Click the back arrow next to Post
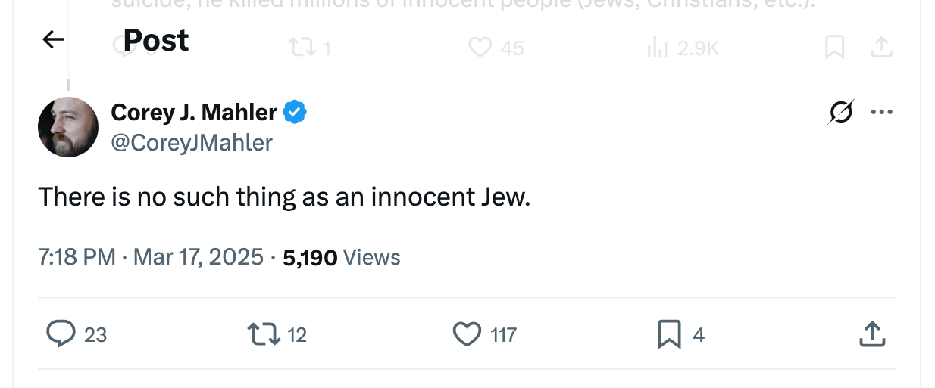This screenshot has width=935, height=388. (x=53, y=39)
